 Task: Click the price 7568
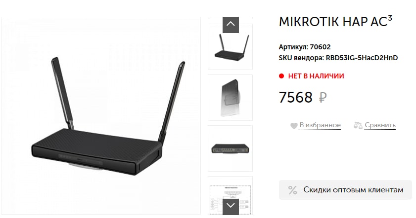(295, 97)
